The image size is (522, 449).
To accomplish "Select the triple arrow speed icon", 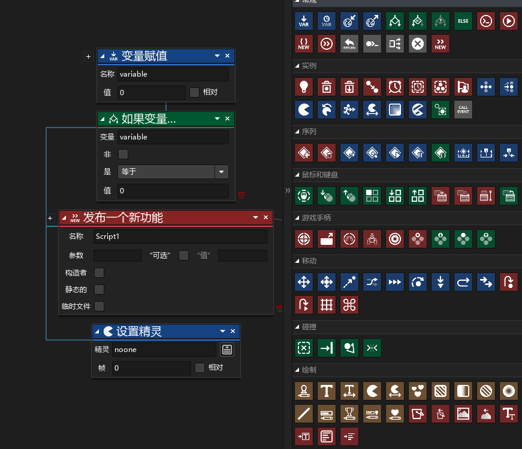I will pos(395,282).
